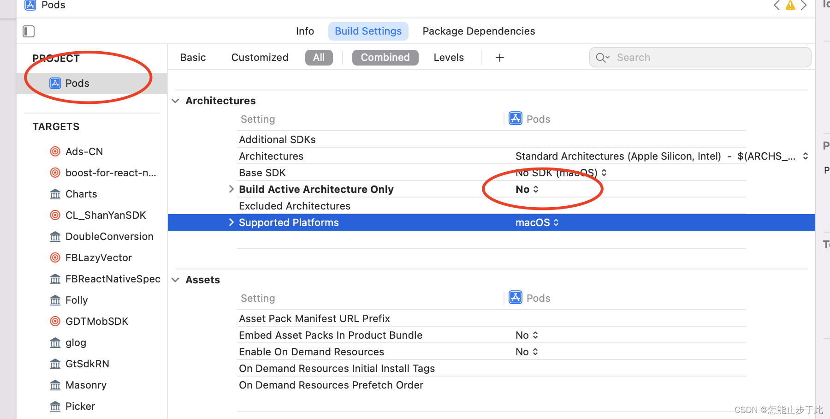Collapse the Assets section
The image size is (830, 419).
[176, 280]
